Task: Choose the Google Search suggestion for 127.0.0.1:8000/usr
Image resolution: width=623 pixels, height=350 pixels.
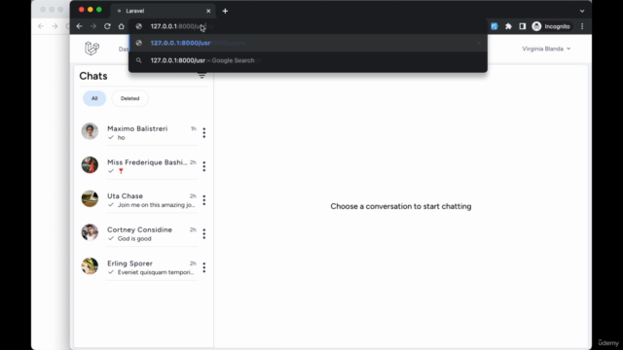Action: (308, 60)
